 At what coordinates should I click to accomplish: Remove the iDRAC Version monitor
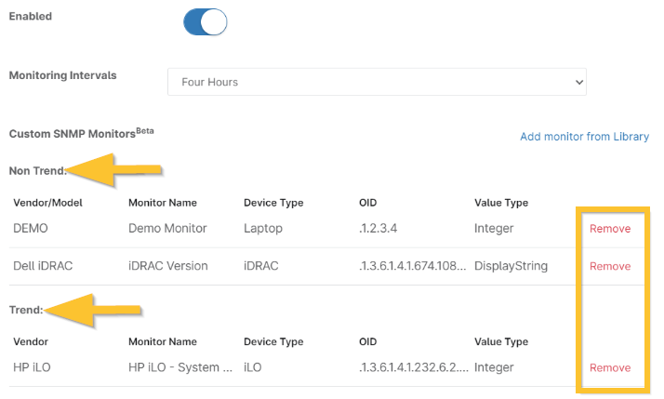pos(609,266)
